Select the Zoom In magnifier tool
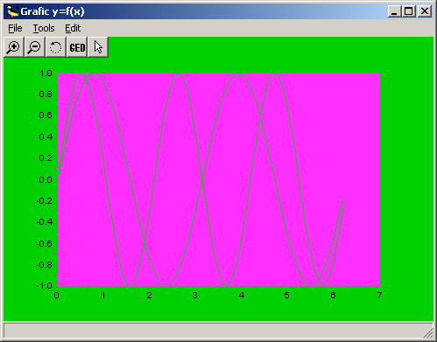The height and width of the screenshot is (342, 437). 14,47
